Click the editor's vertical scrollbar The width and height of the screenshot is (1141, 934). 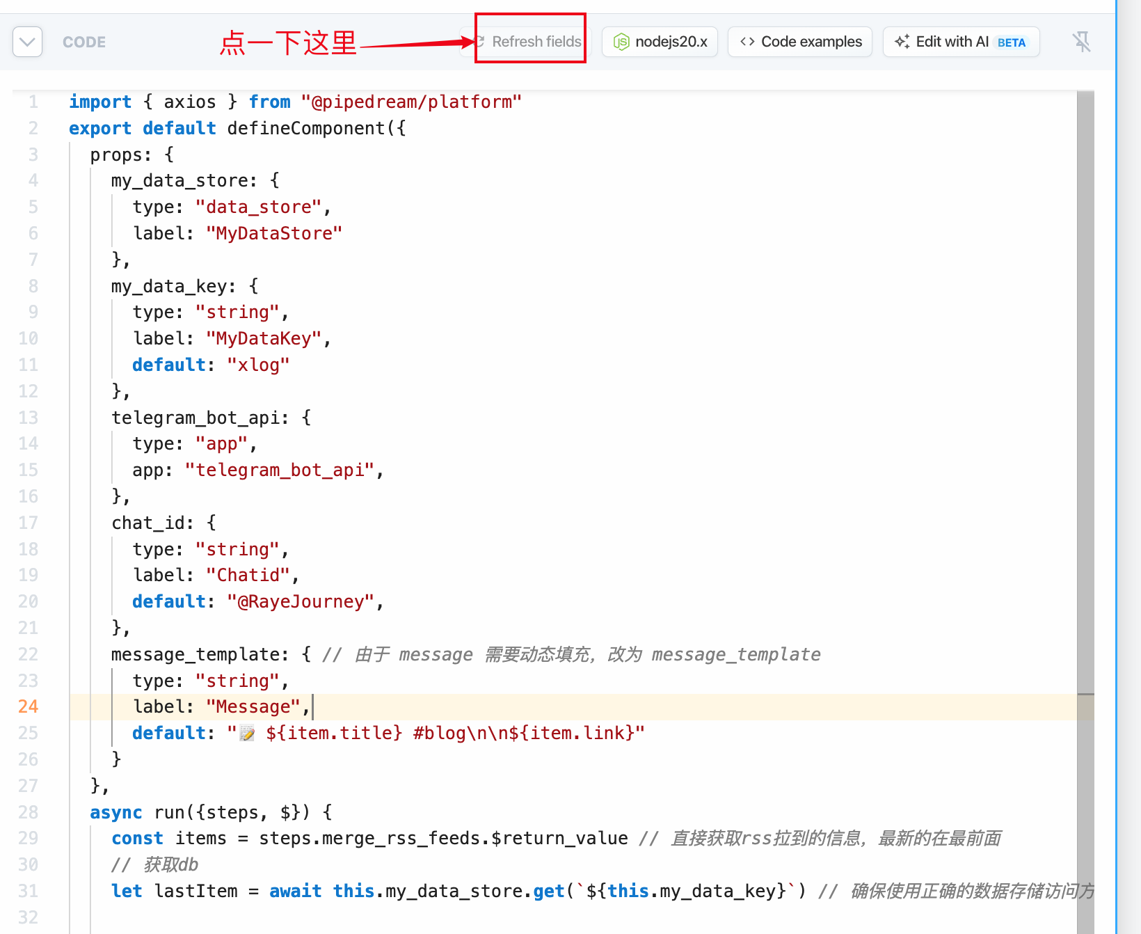tap(1085, 418)
